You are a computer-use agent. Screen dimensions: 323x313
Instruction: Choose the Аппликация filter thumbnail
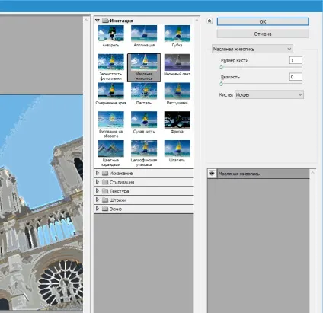tap(144, 34)
